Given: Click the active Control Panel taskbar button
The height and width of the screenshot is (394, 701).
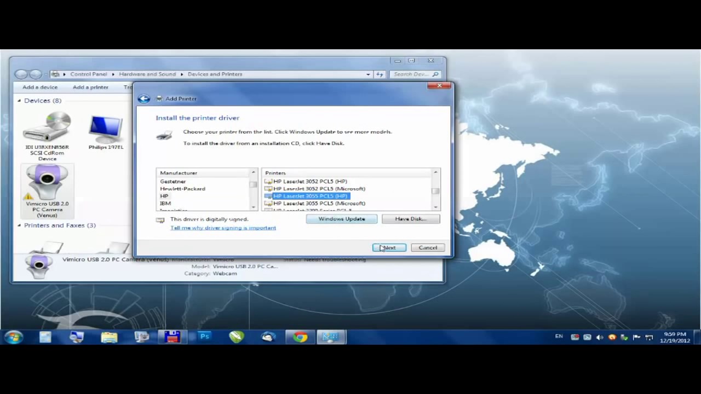Looking at the screenshot, I should (x=331, y=337).
